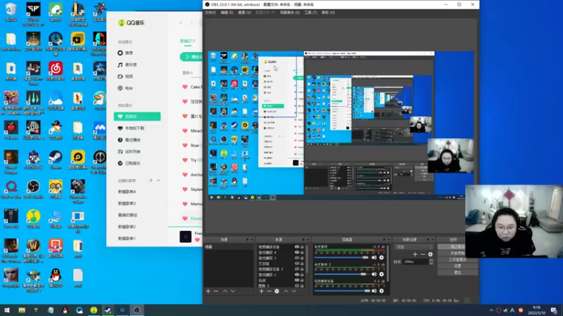Open 帮助(H) menu in OBS

pyautogui.click(x=328, y=13)
